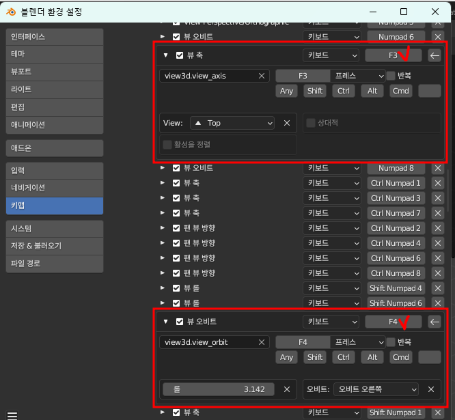
Task: Reset the View: Top property with X
Action: click(x=287, y=123)
